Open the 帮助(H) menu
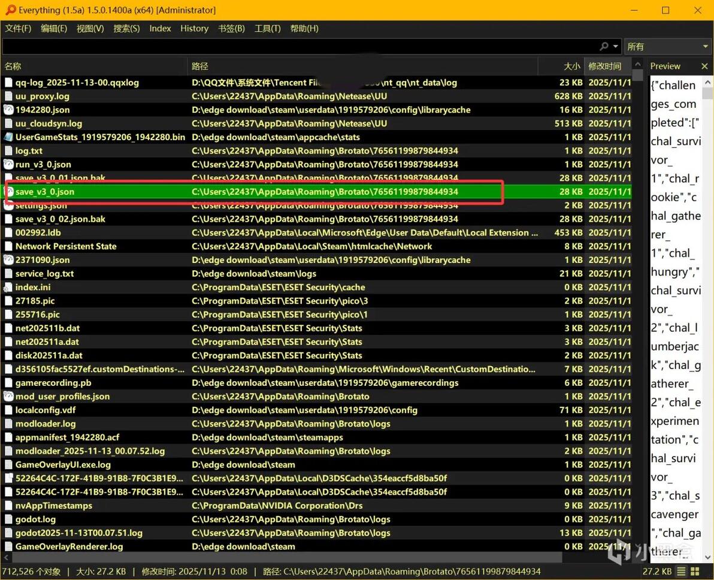The height and width of the screenshot is (580, 714). tap(304, 29)
